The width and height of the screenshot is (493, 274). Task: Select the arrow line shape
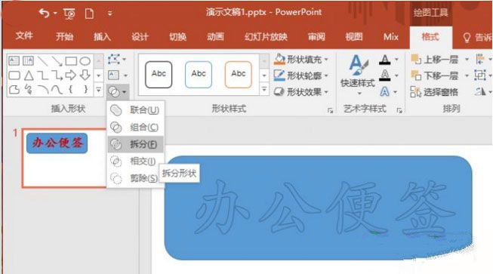point(57,61)
